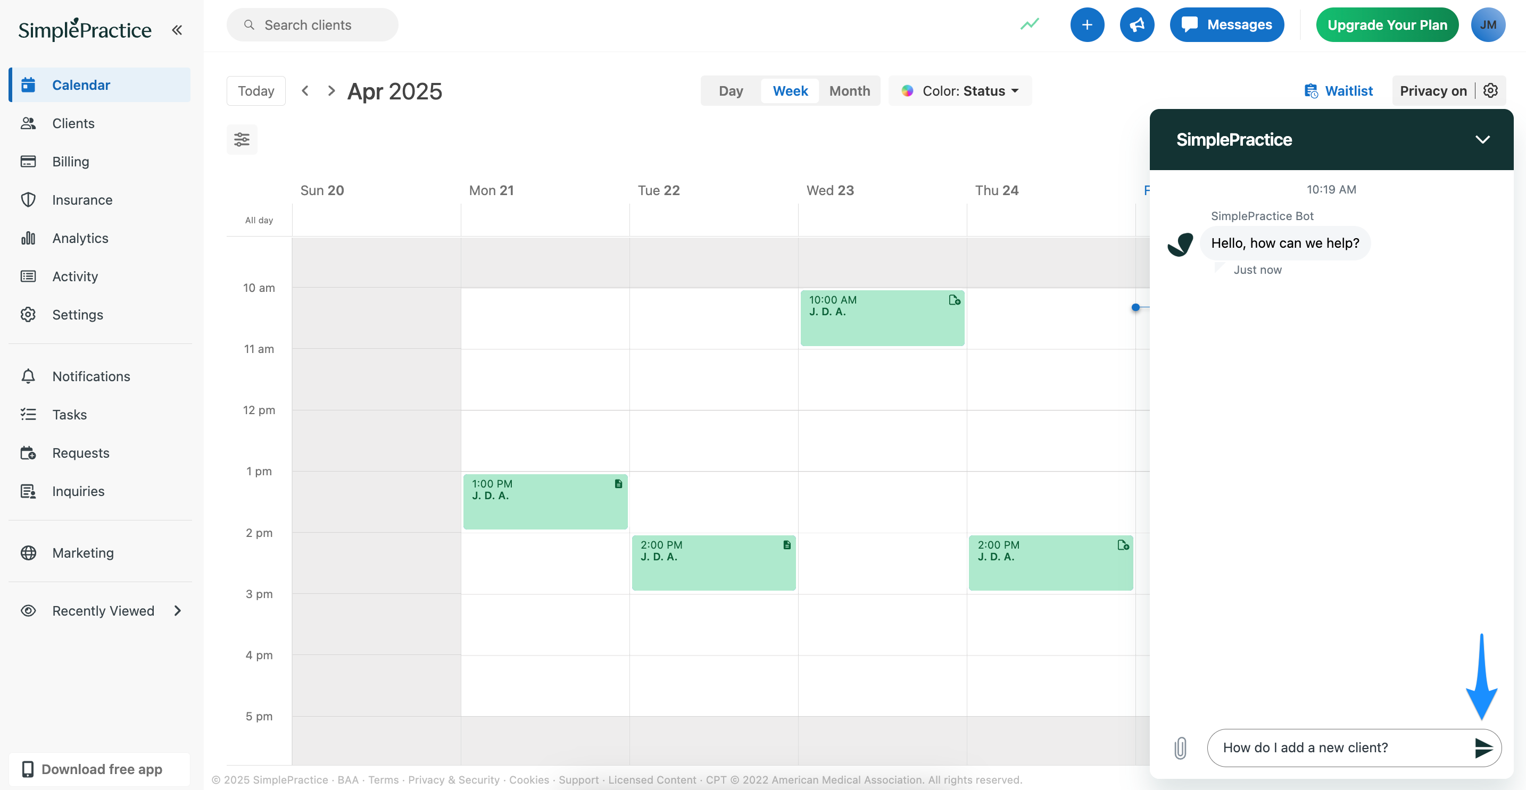Open Mon 1:00 PM J. D. A. appointment
Viewport: 1526px width, 790px height.
[545, 501]
